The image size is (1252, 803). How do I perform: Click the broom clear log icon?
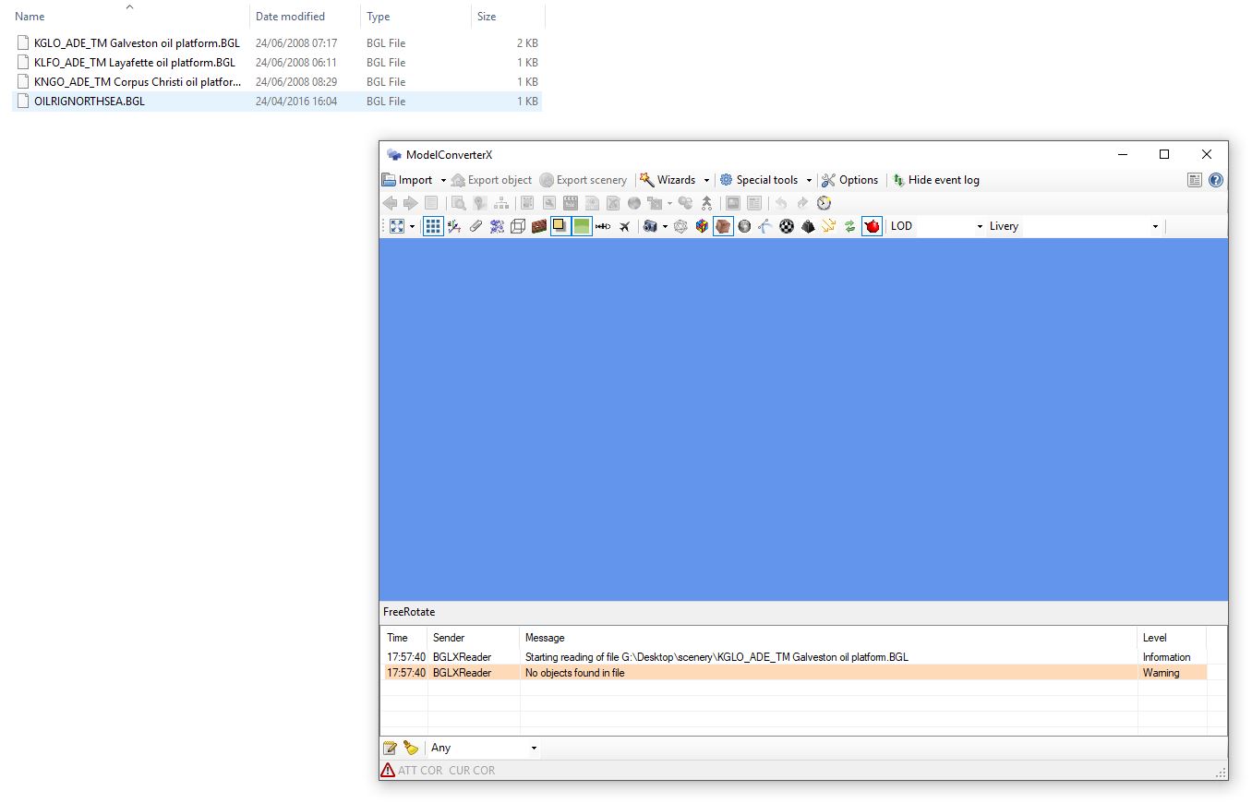click(411, 748)
